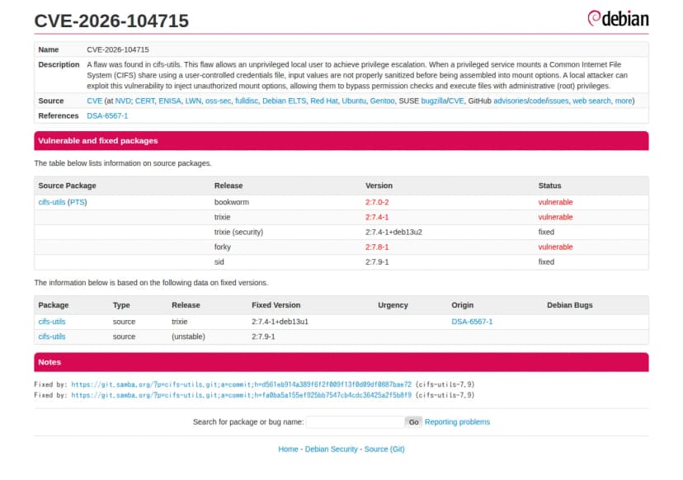Open cifs-utils link in unstable fixed-version row
This screenshot has height=480, width=683.
click(51, 336)
